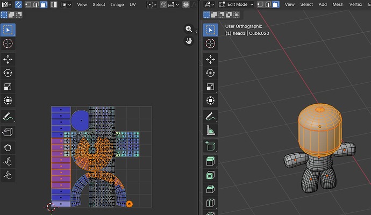Enable island select mode in UV editor
The width and height of the screenshot is (371, 215).
[x=54, y=4]
